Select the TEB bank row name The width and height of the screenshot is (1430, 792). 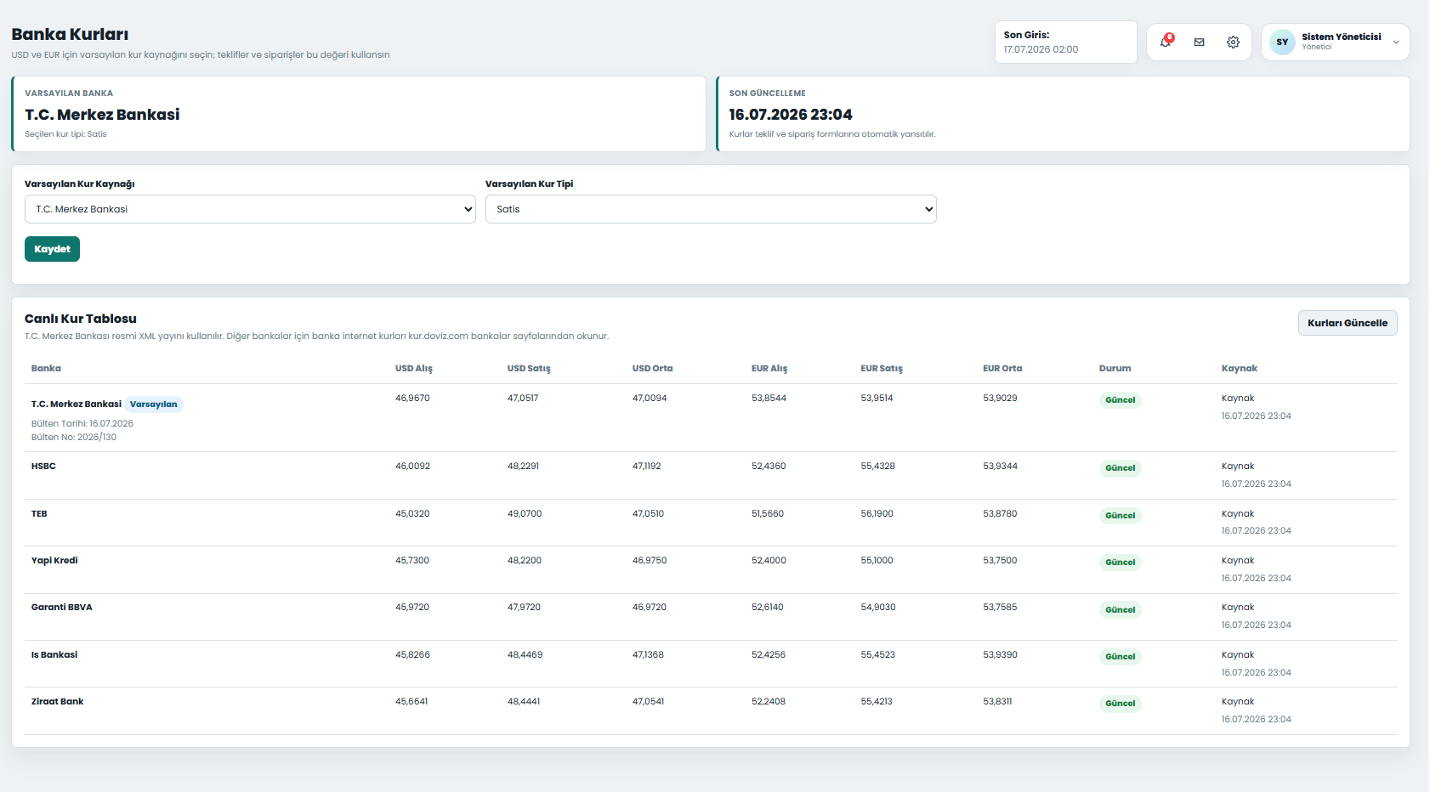pyautogui.click(x=39, y=514)
